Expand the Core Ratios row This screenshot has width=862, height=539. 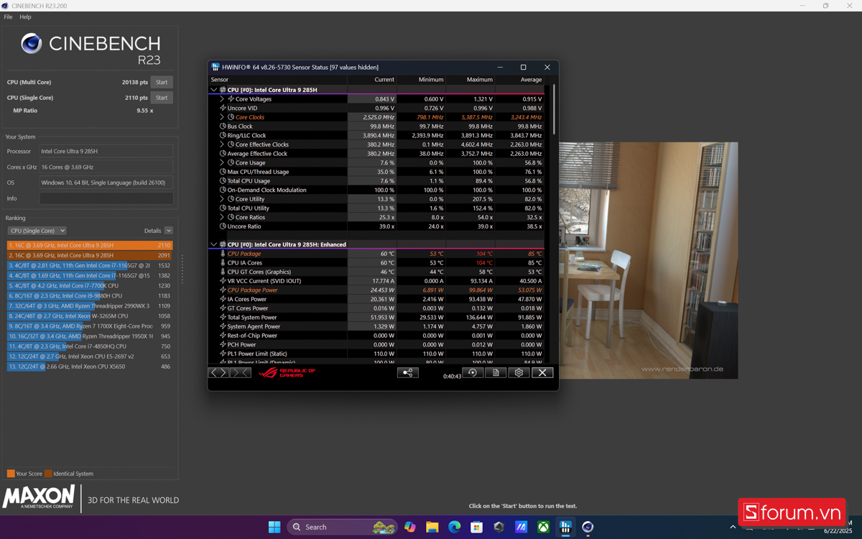pos(222,217)
